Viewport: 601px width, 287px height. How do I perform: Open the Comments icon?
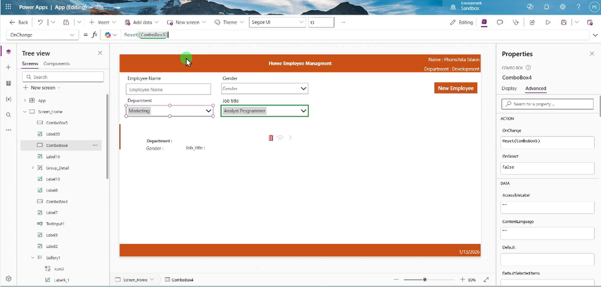(500, 23)
